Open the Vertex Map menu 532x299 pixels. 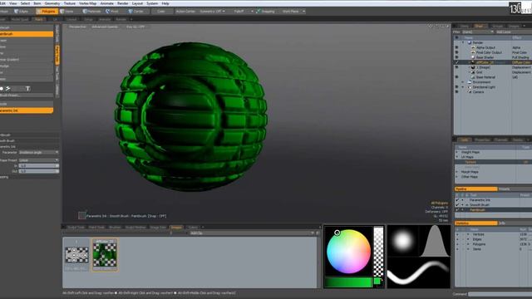point(87,3)
